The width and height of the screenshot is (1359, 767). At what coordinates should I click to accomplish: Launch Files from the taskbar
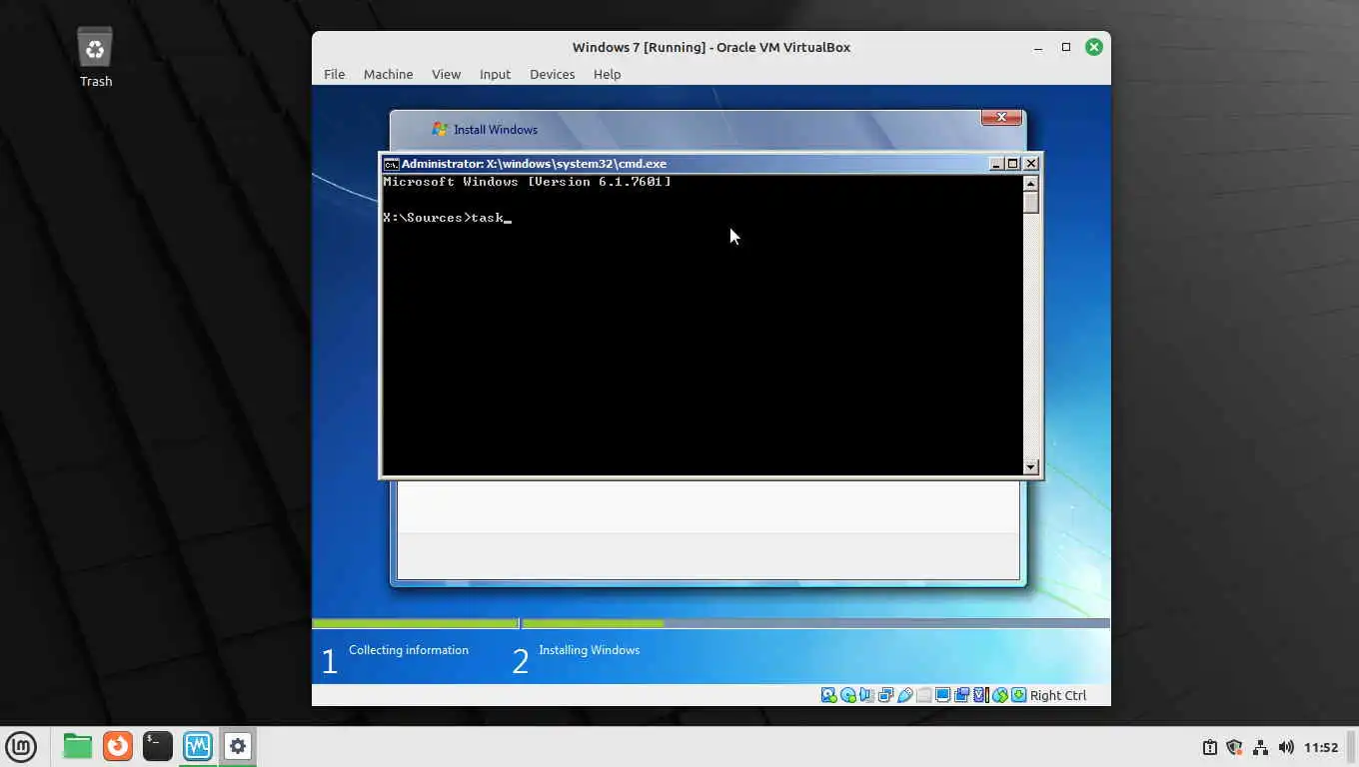click(x=77, y=746)
